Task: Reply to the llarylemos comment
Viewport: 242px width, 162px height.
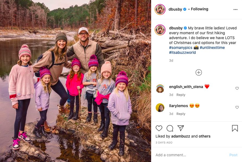Action: click(181, 114)
